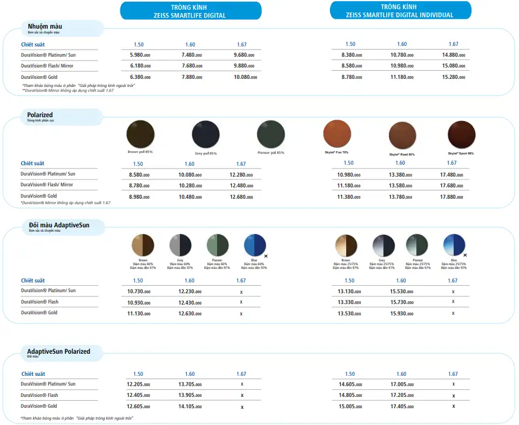Select the 14.880.000 price
This screenshot has width=519, height=425.
coord(454,55)
